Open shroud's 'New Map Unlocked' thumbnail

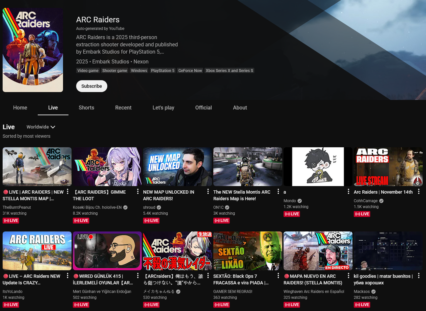[x=178, y=167]
